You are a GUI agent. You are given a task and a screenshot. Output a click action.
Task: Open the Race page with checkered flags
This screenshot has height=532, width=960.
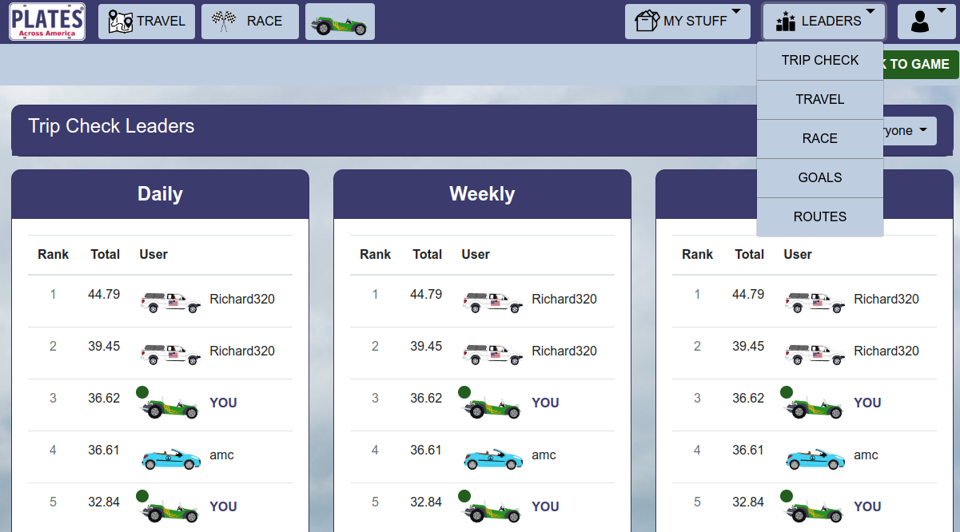point(249,22)
